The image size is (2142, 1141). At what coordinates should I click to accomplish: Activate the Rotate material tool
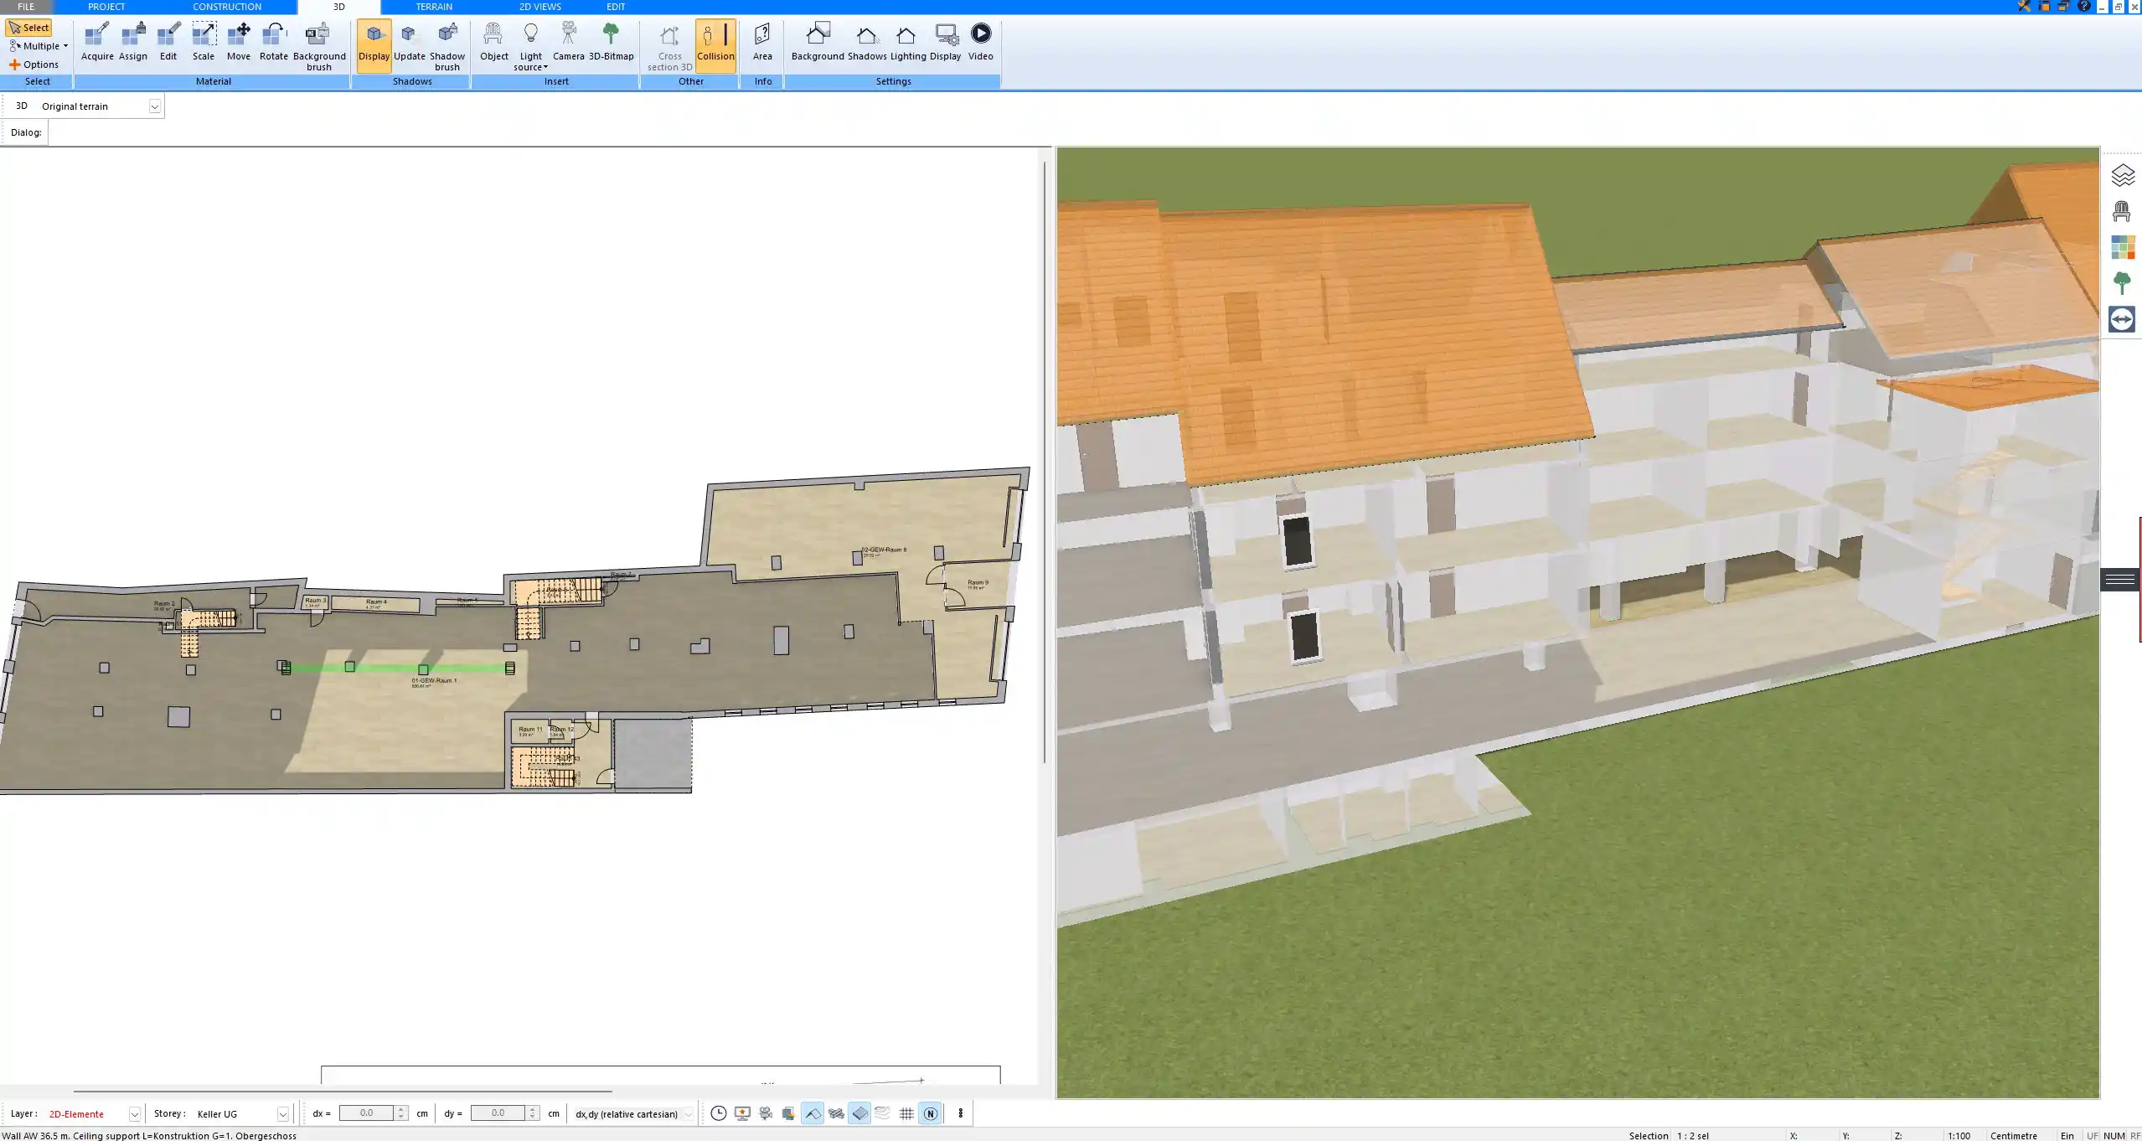pyautogui.click(x=274, y=44)
